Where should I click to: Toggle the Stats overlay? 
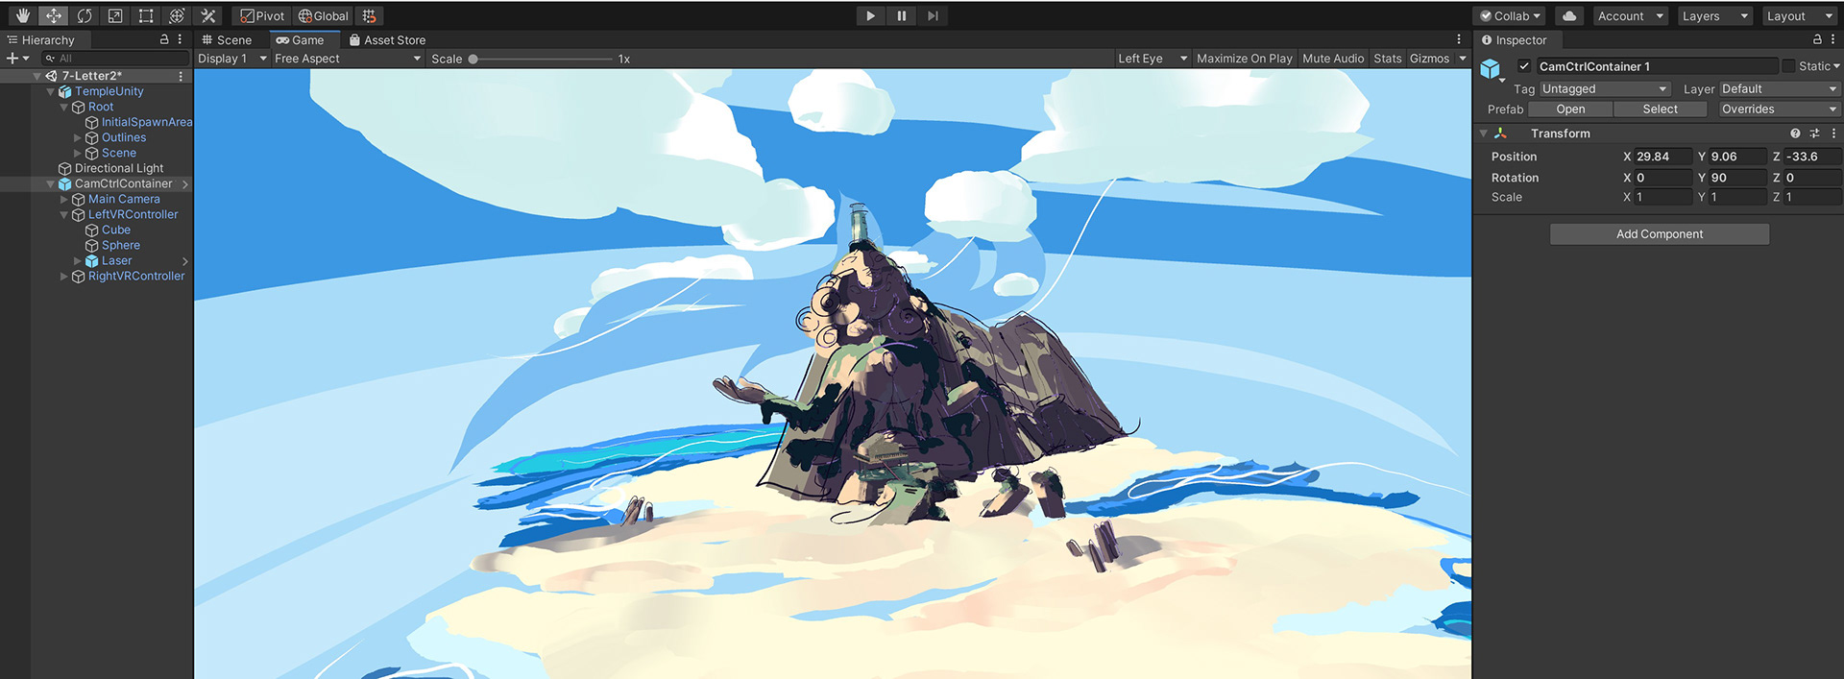(1388, 59)
